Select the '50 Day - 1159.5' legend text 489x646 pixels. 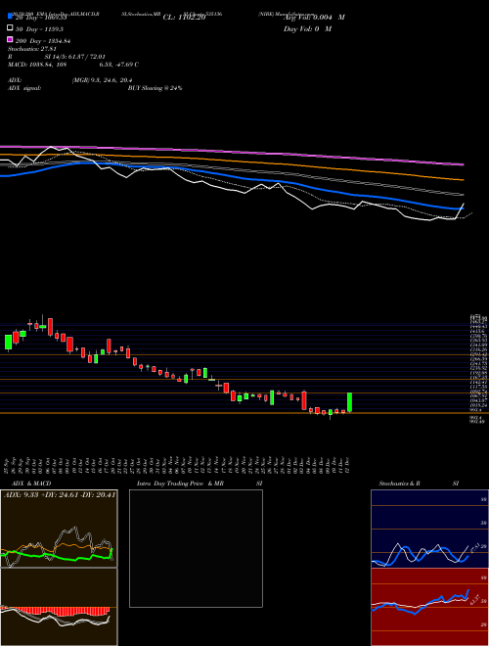tap(39, 29)
